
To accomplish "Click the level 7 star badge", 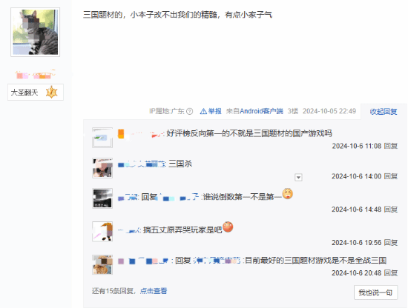I will [51, 92].
